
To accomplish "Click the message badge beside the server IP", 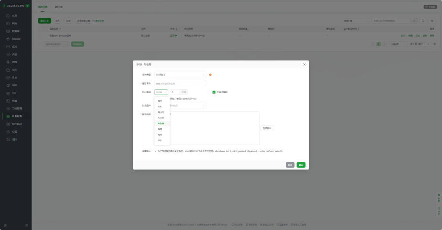I will [27, 6].
